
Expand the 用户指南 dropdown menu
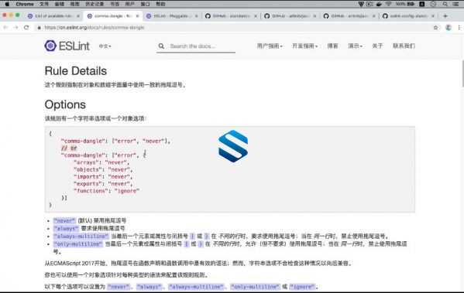pyautogui.click(x=270, y=46)
